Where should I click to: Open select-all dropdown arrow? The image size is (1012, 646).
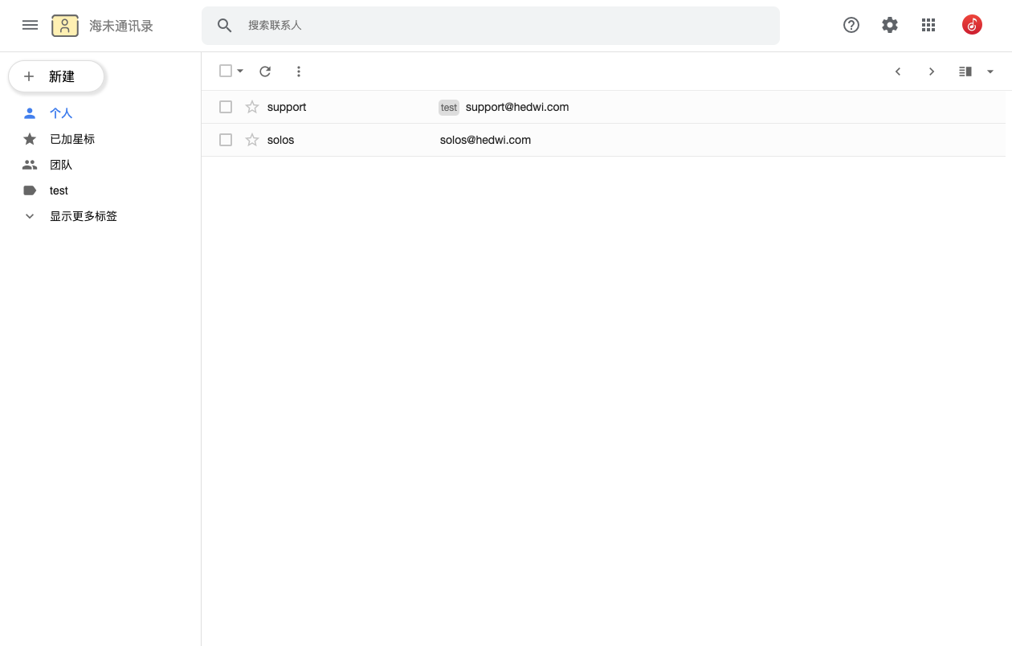(x=240, y=72)
